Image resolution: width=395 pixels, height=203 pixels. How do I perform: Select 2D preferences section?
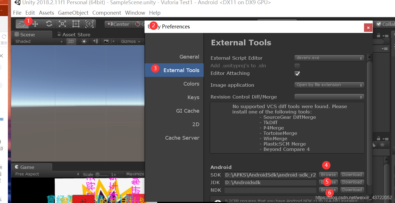(x=174, y=124)
